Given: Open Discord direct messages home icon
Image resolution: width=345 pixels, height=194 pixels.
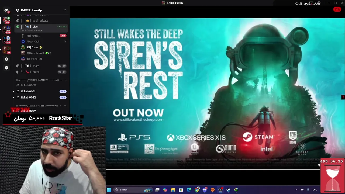Looking at the screenshot, I should 6,10.
